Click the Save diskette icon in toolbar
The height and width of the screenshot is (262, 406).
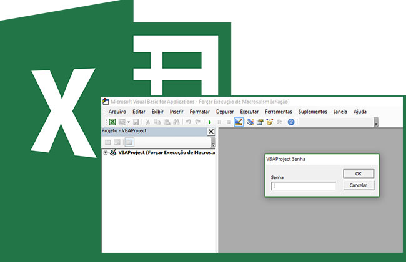[x=136, y=122]
